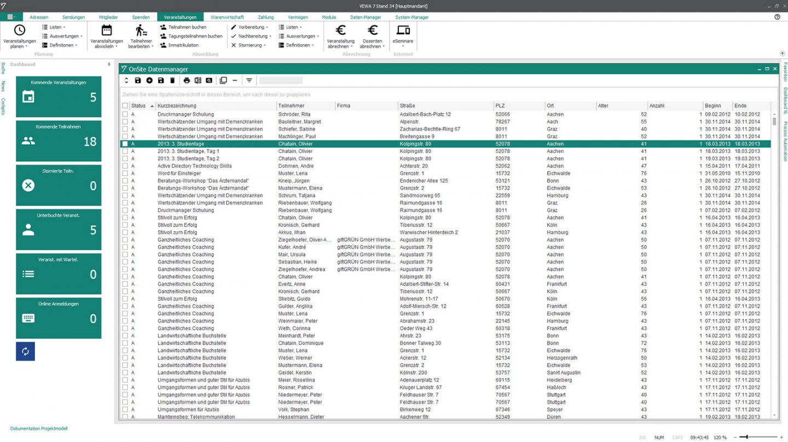The height and width of the screenshot is (442, 788).
Task: Switch to the Warenwirtschaft tab
Action: pyautogui.click(x=227, y=17)
